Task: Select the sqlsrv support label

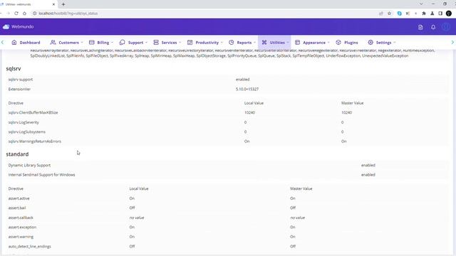Action: click(21, 80)
